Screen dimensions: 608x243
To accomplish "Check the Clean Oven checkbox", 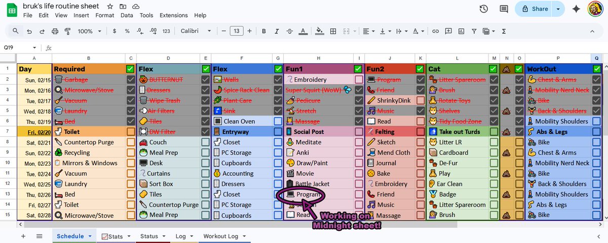I will 278,121.
